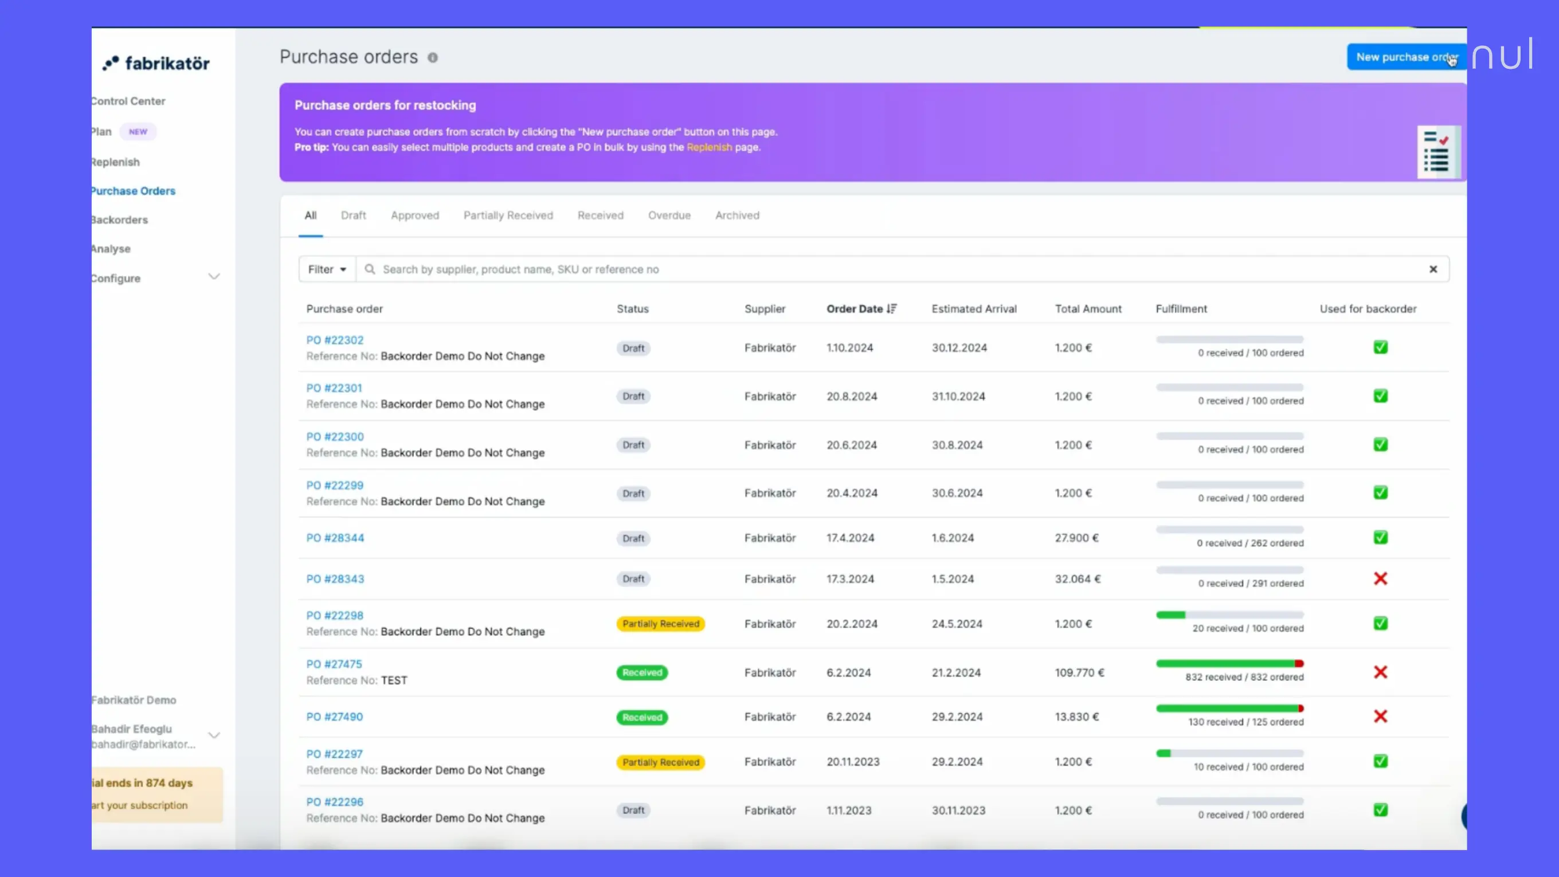Open the Filter dropdown
Screen dimensions: 1559x877
pos(327,269)
